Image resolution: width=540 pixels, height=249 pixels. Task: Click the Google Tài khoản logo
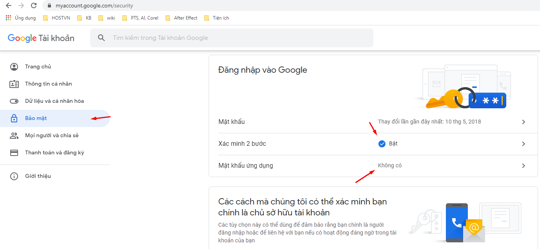[x=41, y=38]
